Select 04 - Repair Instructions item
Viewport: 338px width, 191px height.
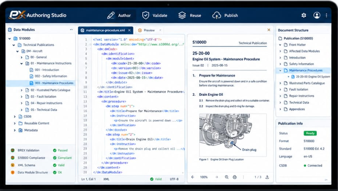pyautogui.click(x=44, y=103)
